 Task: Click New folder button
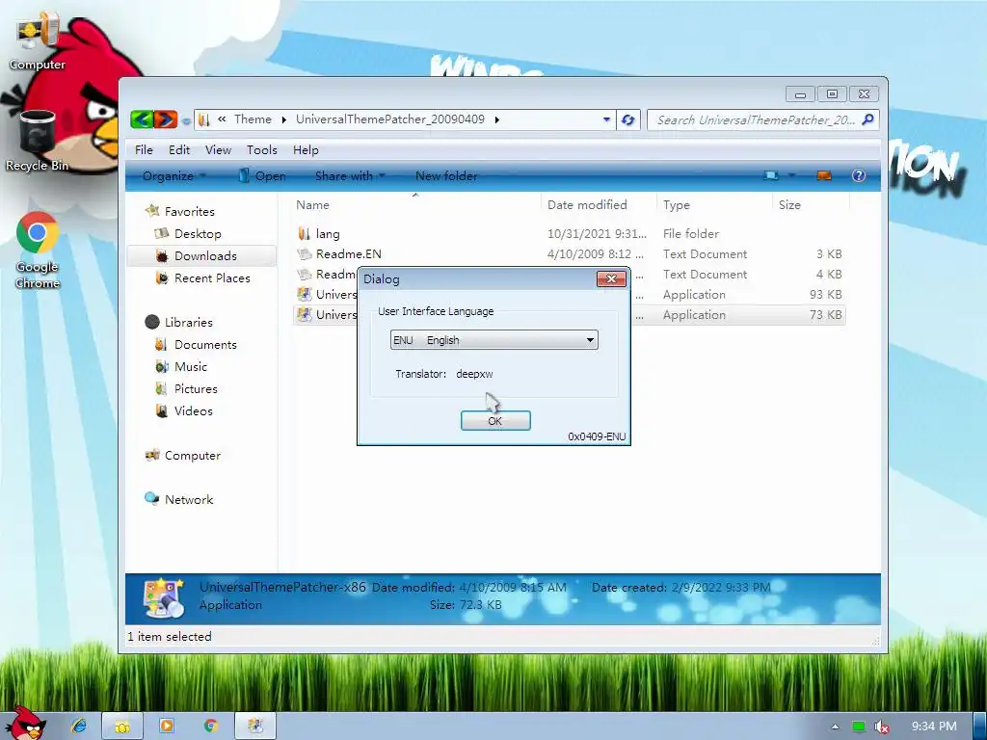point(446,176)
